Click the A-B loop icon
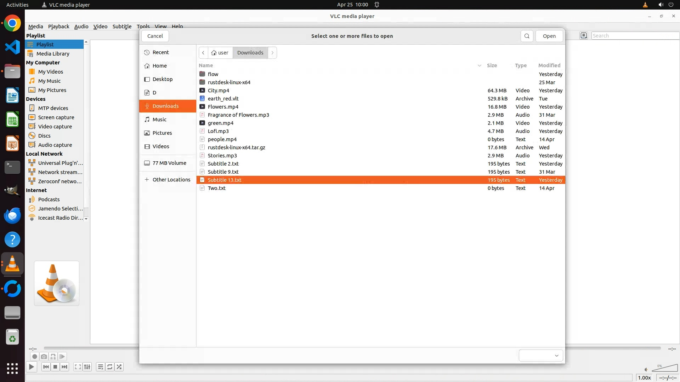Viewport: 680px width, 382px height. (53, 357)
